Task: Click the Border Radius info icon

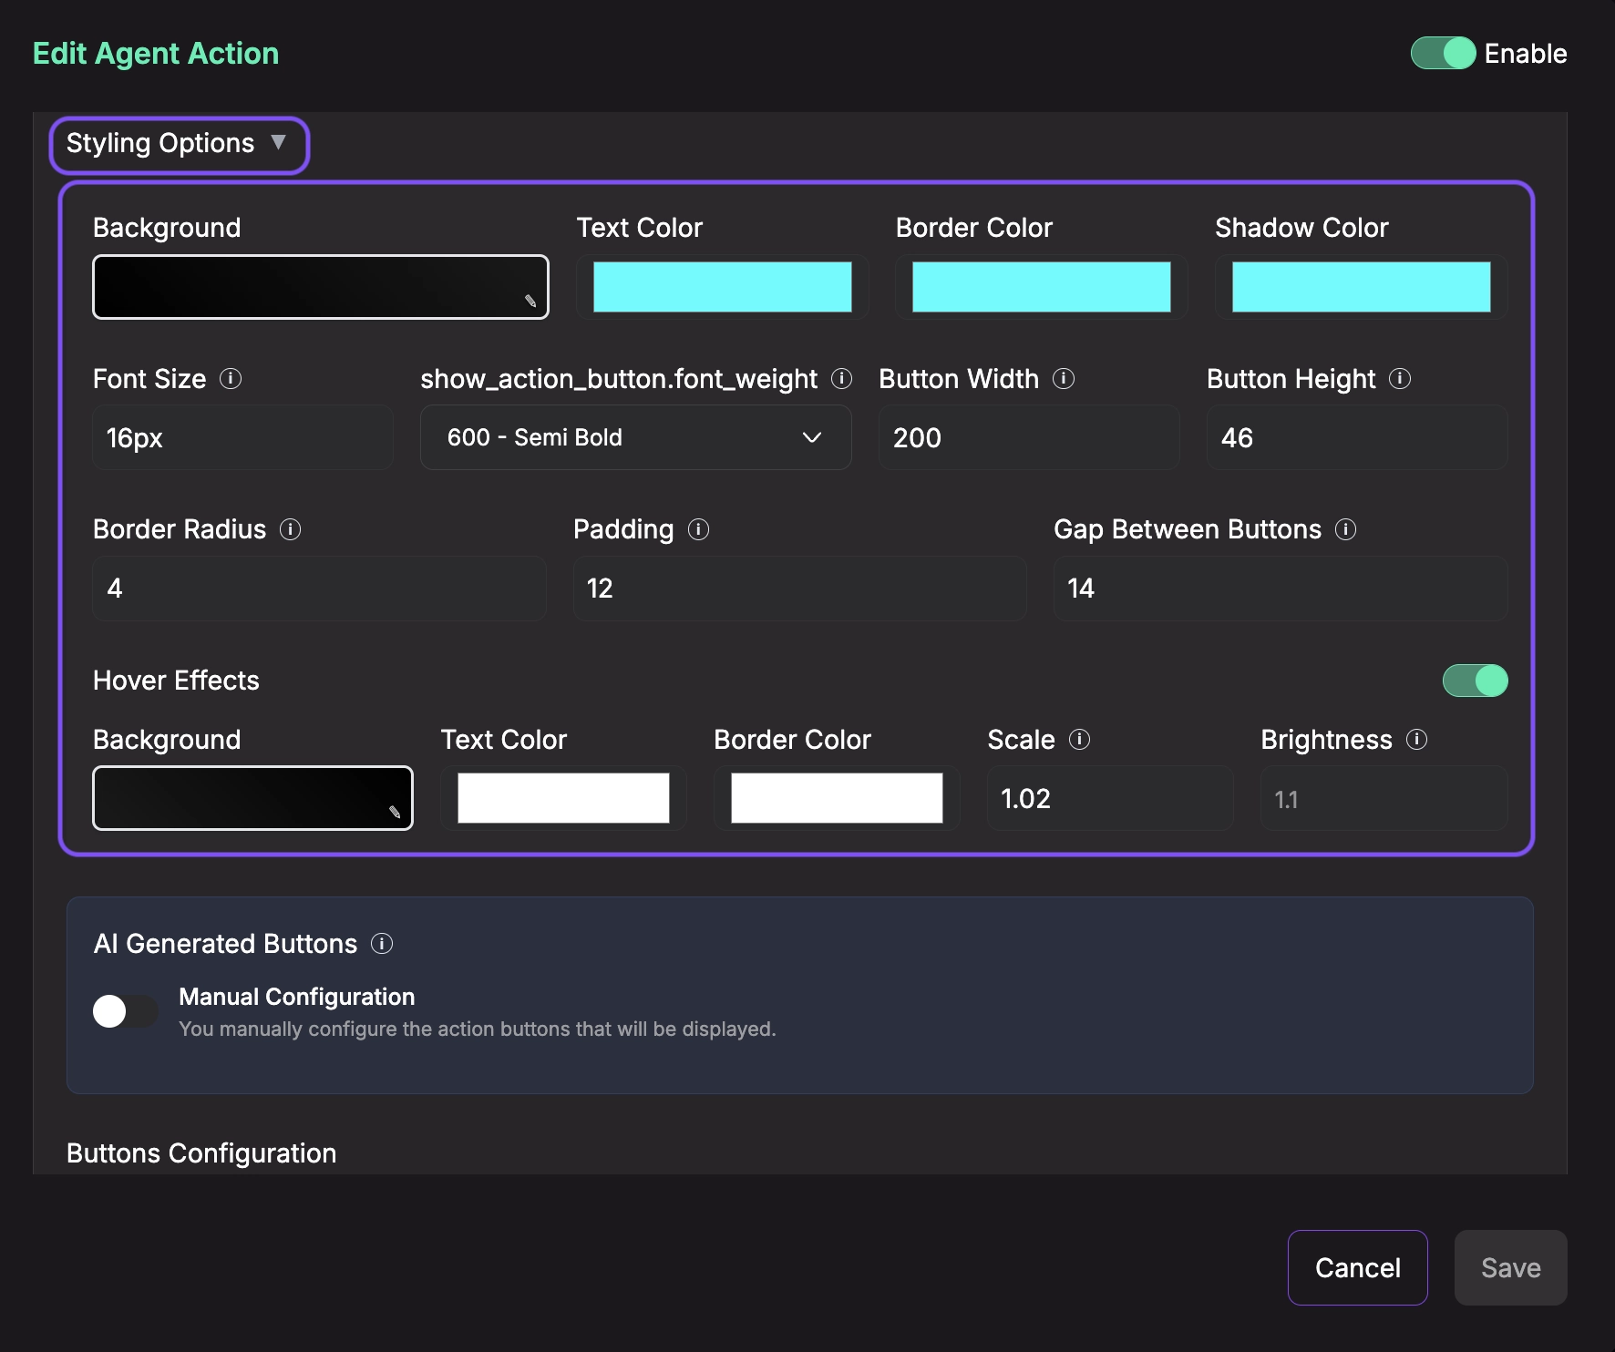Action: pyautogui.click(x=291, y=529)
